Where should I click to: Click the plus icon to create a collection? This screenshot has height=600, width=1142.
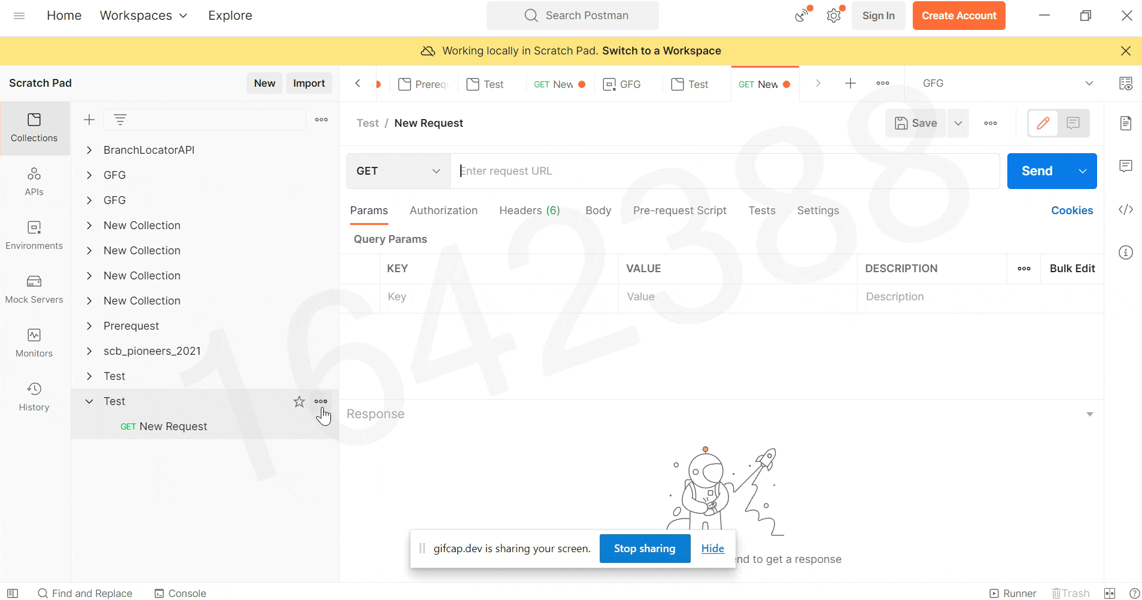pyautogui.click(x=89, y=120)
